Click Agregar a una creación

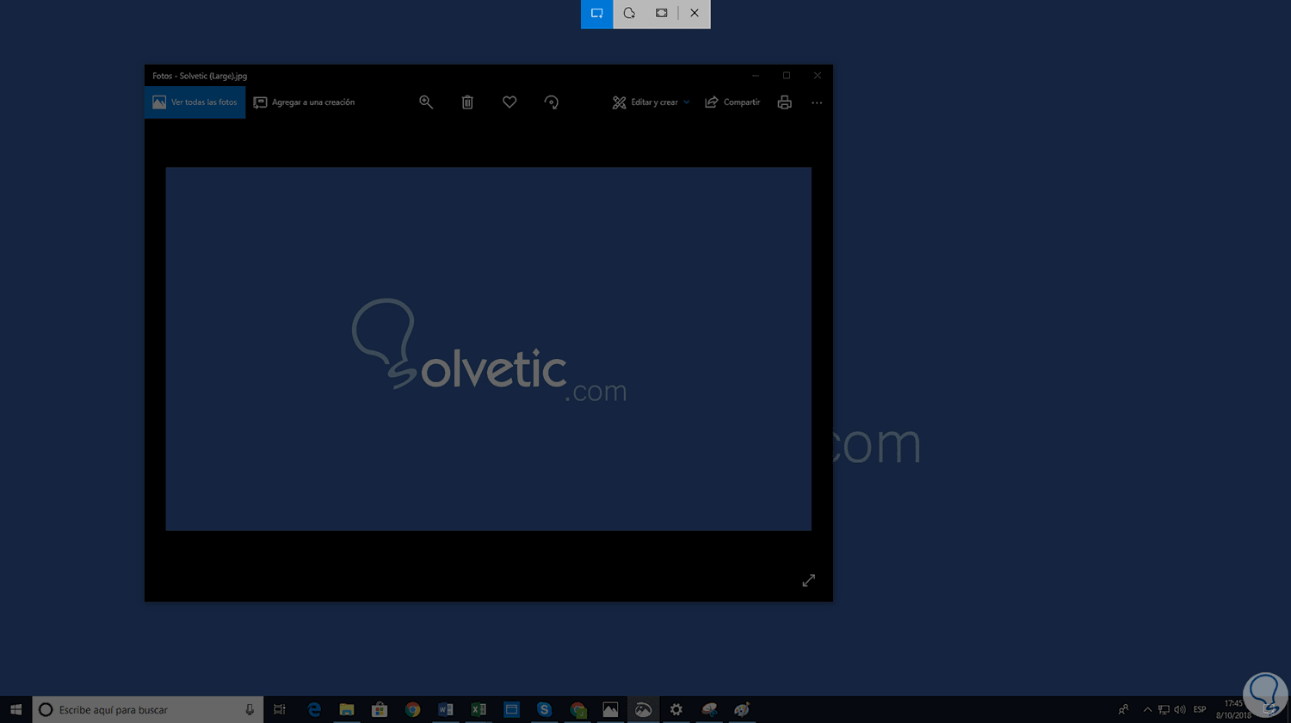click(304, 102)
